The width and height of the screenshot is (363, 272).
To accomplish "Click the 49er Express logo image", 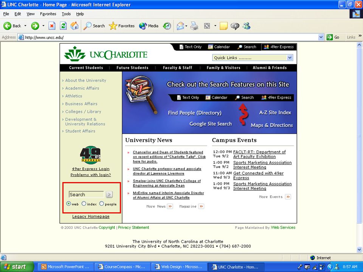I will pos(90,155).
